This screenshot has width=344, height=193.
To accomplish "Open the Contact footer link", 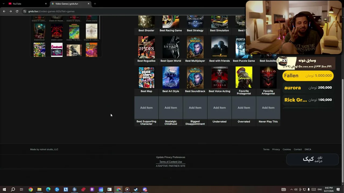I will coord(298,150).
